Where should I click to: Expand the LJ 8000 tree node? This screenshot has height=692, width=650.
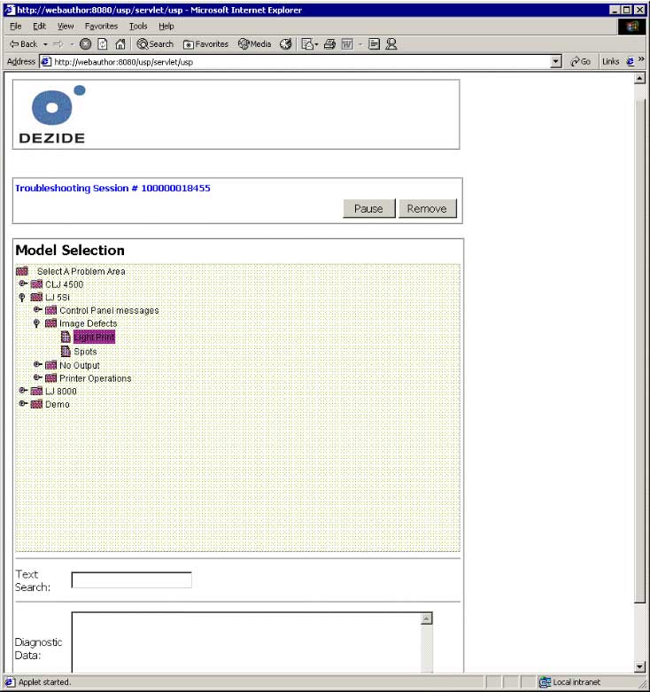point(23,391)
